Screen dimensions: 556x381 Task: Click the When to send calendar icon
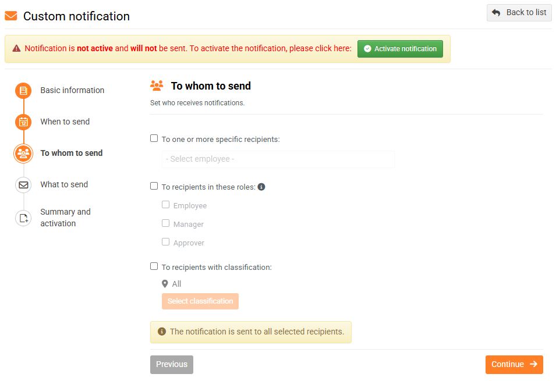tap(23, 122)
